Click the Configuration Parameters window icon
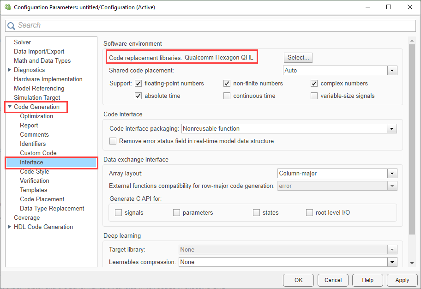421x289 pixels. pyautogui.click(x=7, y=7)
